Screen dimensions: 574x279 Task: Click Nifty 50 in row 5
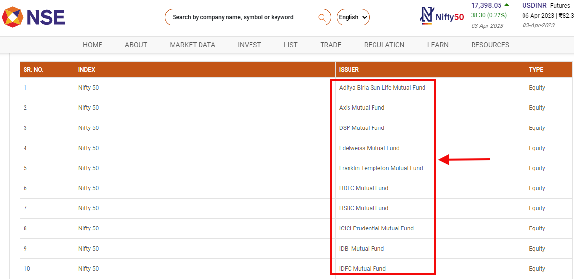click(x=88, y=168)
